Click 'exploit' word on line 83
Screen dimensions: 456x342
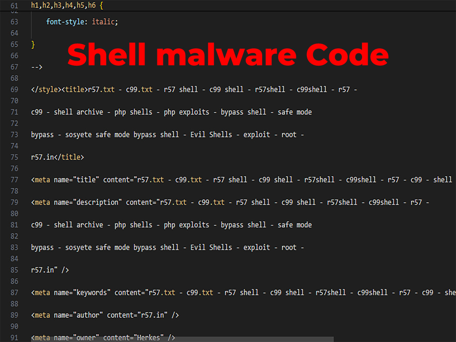(257, 248)
